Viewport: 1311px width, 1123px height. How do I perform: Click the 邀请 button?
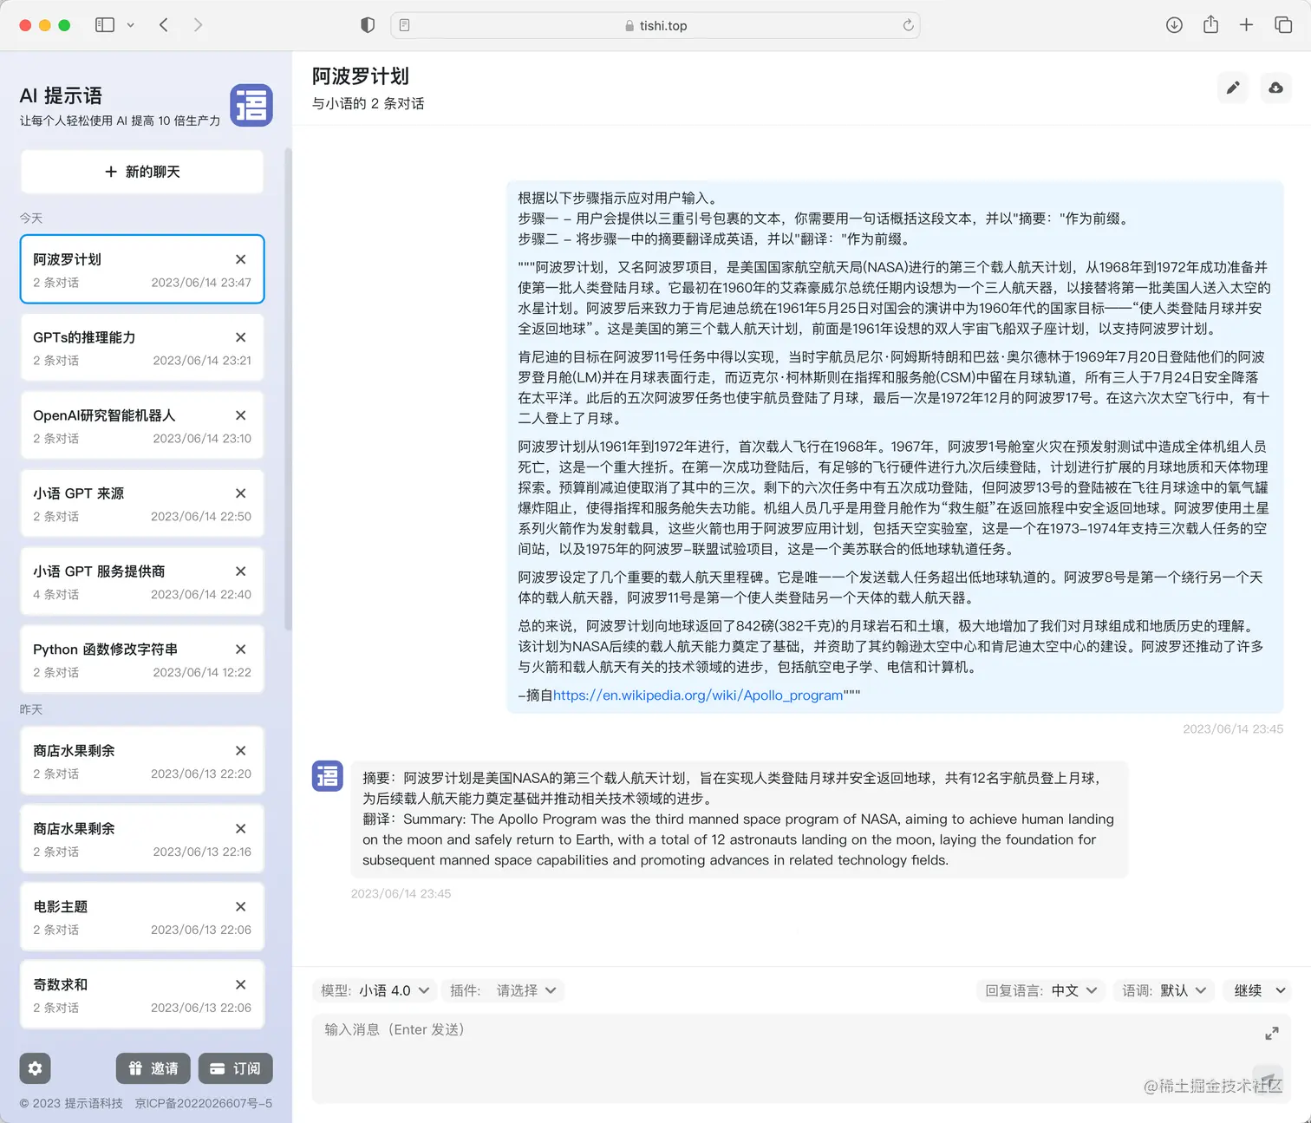click(x=153, y=1068)
